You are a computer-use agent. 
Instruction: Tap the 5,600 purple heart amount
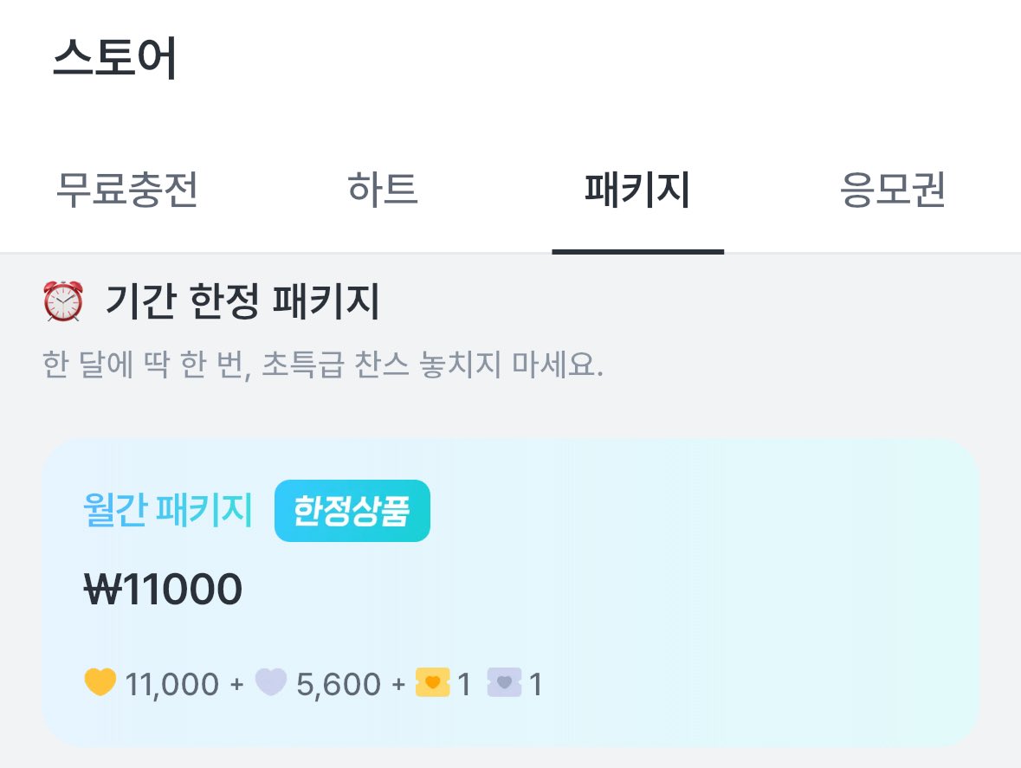[338, 685]
